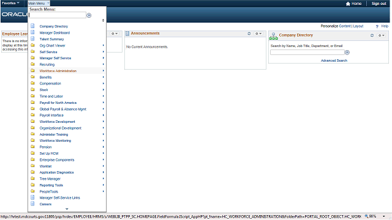
Task: Click the folder icon beside Benefits
Action: point(32,77)
